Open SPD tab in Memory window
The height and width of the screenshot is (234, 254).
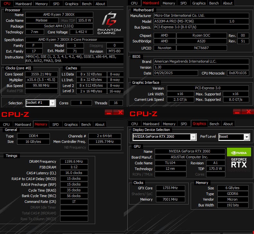[x=55, y=125]
